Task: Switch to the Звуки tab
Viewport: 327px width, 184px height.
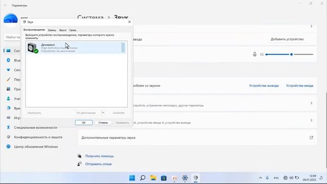Action: coord(62,30)
